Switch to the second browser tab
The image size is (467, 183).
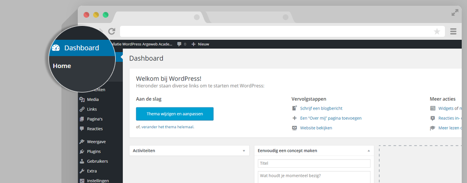[x=251, y=17]
